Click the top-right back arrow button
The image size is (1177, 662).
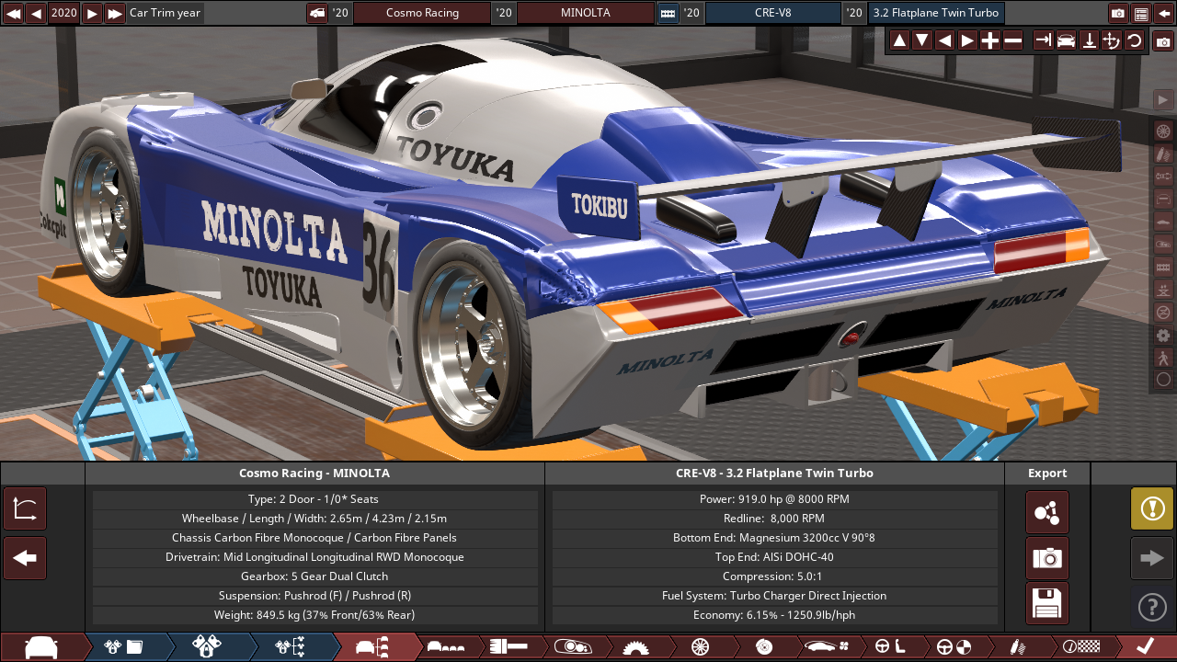point(1163,13)
